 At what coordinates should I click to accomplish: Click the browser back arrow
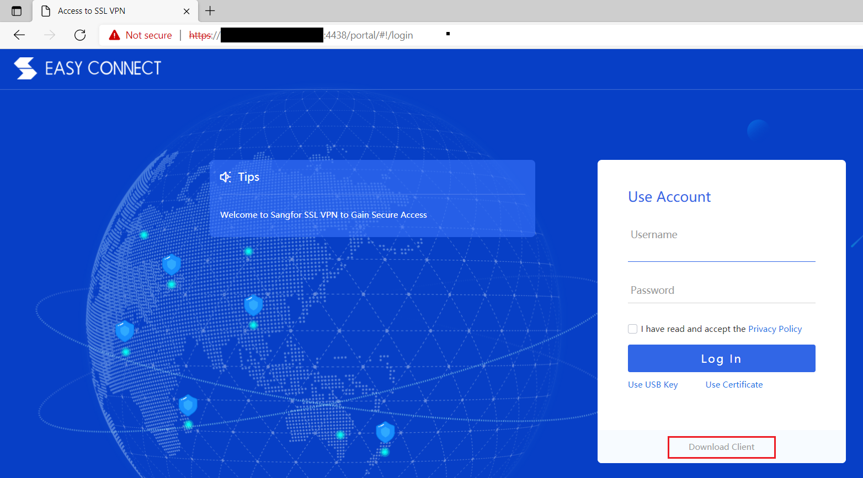tap(19, 35)
